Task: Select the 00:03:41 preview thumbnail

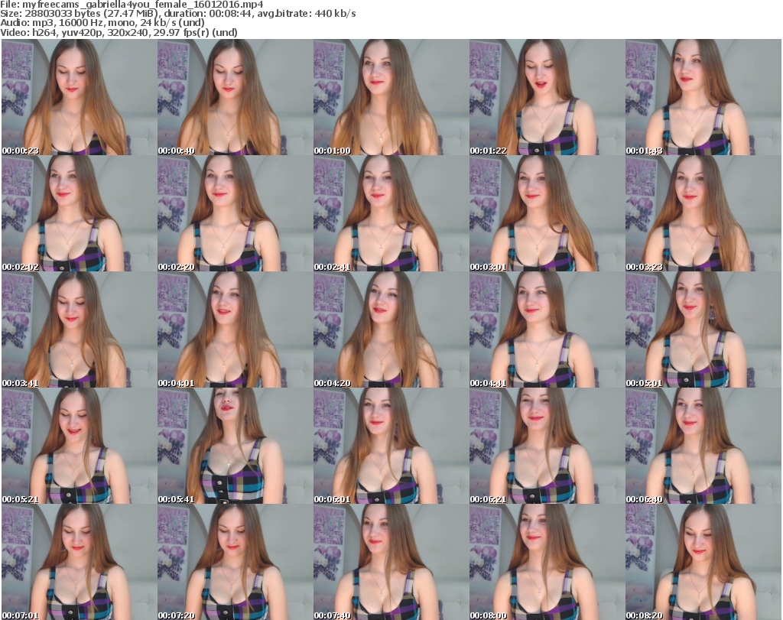Action: point(79,329)
